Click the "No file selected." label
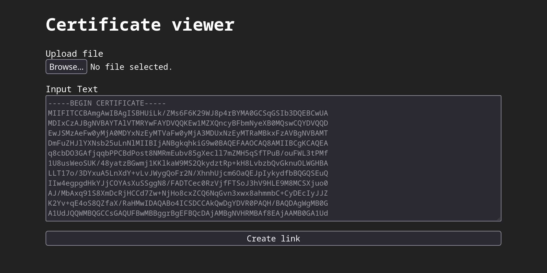This screenshot has height=273, width=547. [x=131, y=67]
